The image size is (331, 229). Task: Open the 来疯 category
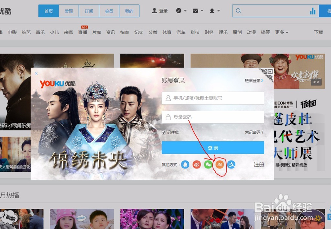pos(69,32)
